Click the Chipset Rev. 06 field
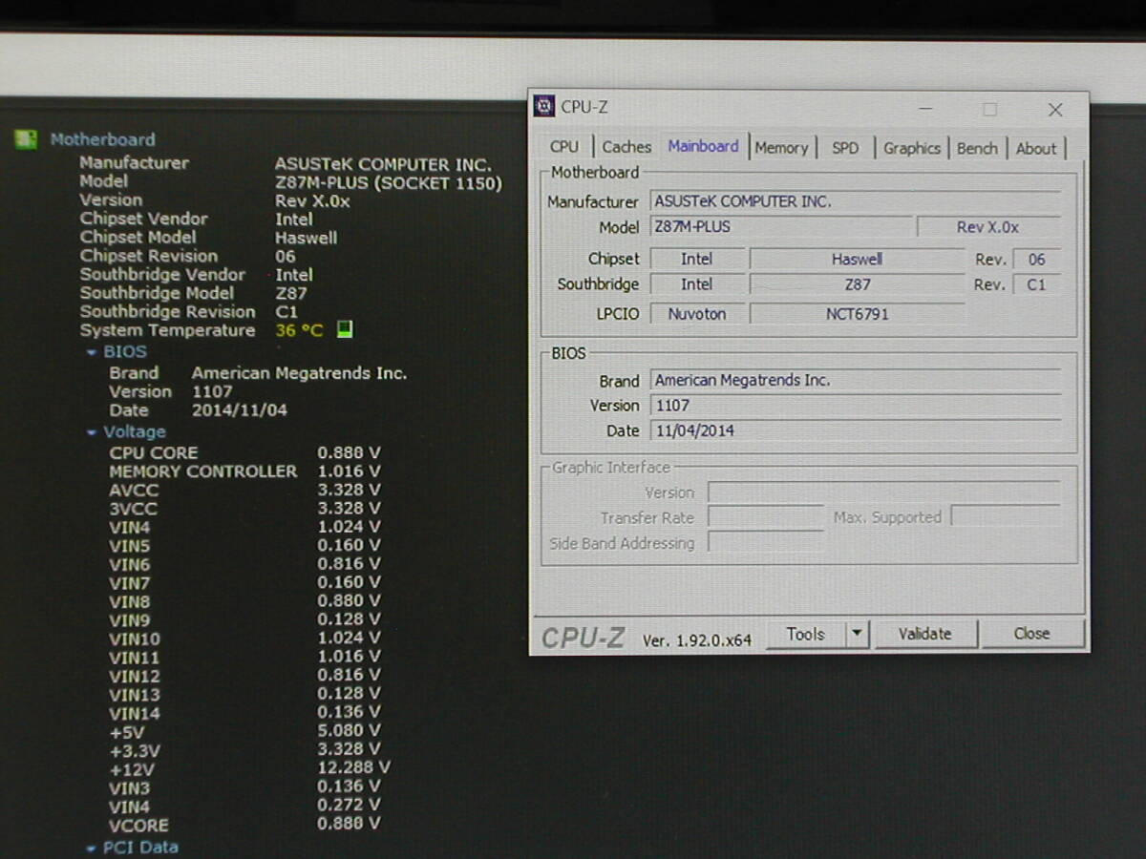The image size is (1146, 859). (1036, 259)
